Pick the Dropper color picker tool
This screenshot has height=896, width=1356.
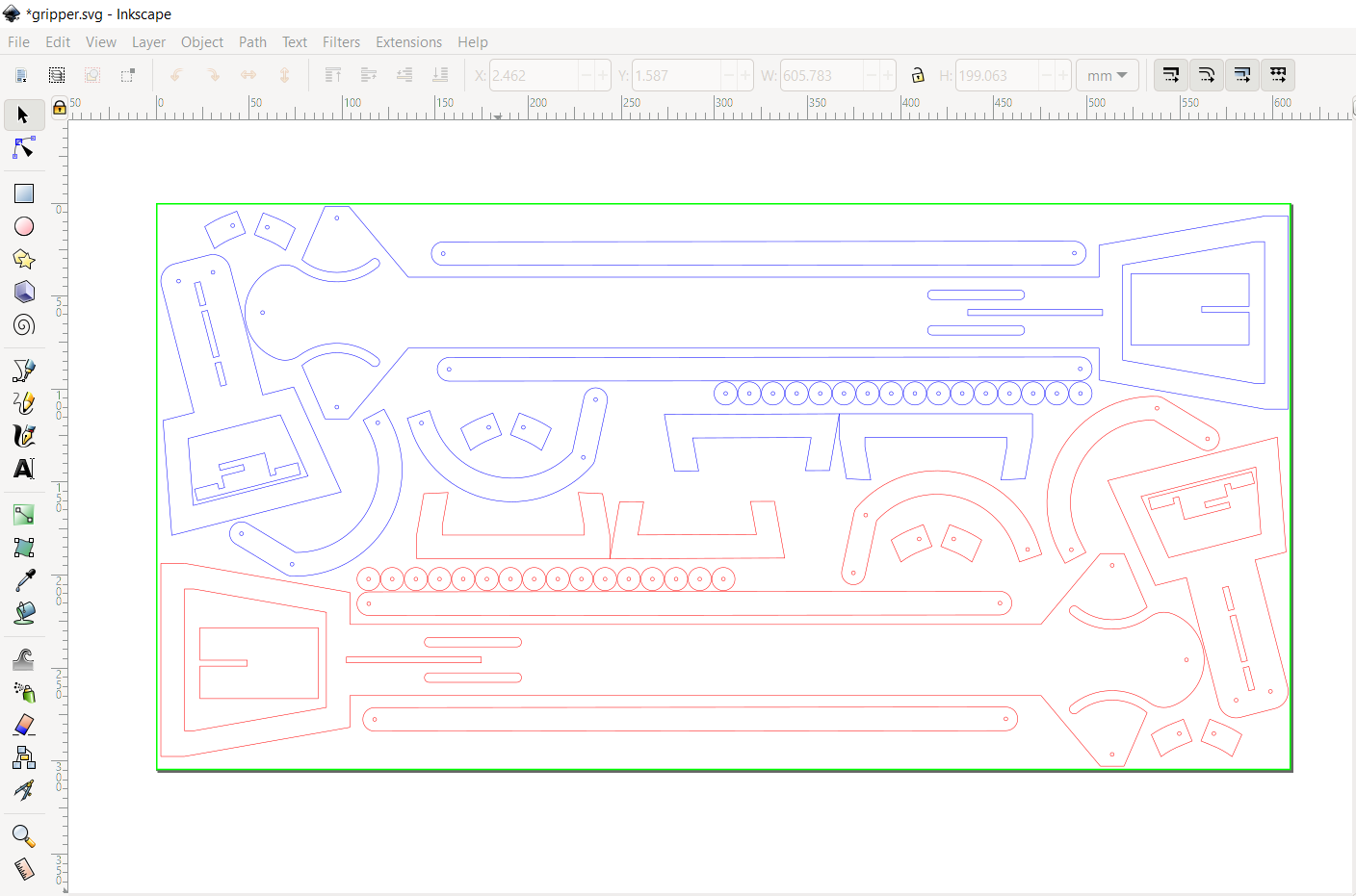pyautogui.click(x=23, y=580)
